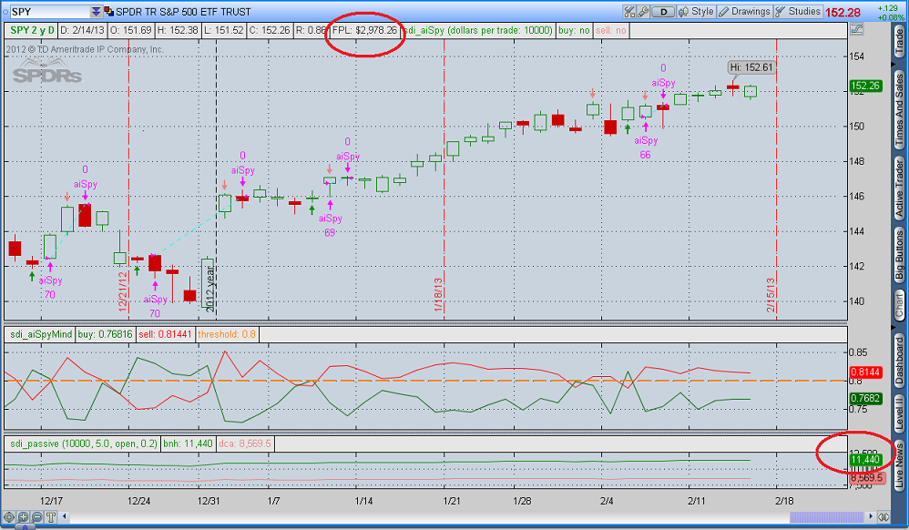The width and height of the screenshot is (909, 530).
Task: Click the colored squares symbol-link icon
Action: point(108,12)
